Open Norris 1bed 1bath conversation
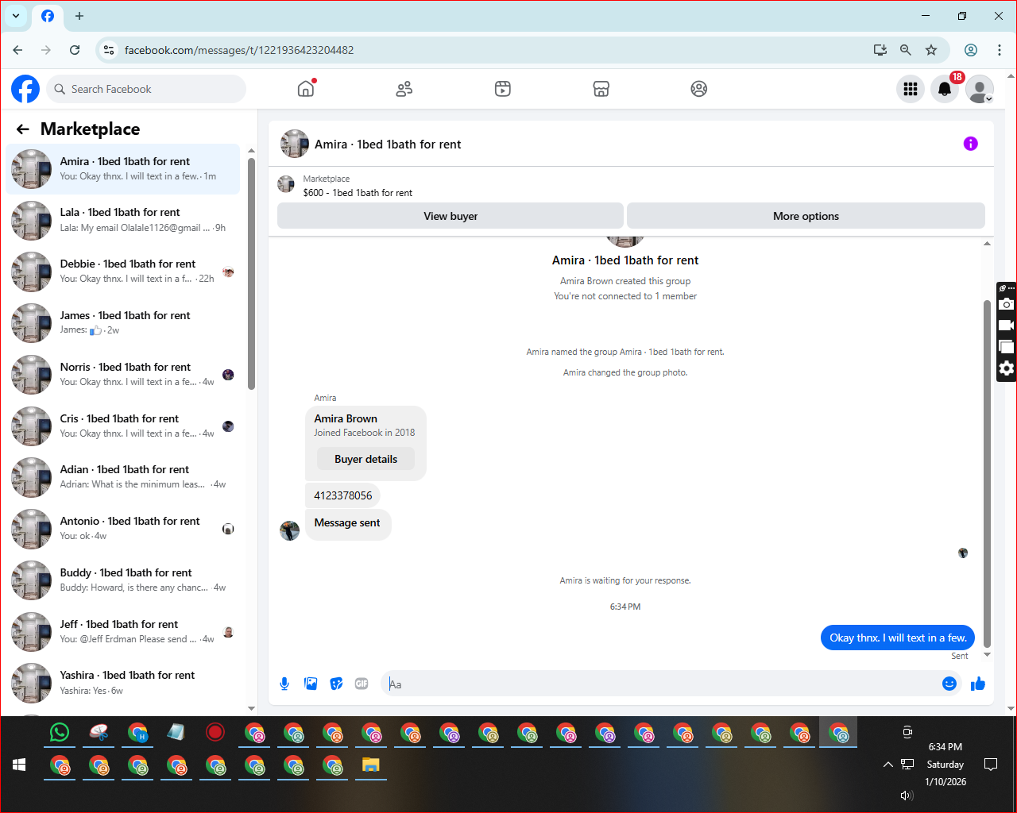 [x=123, y=375]
